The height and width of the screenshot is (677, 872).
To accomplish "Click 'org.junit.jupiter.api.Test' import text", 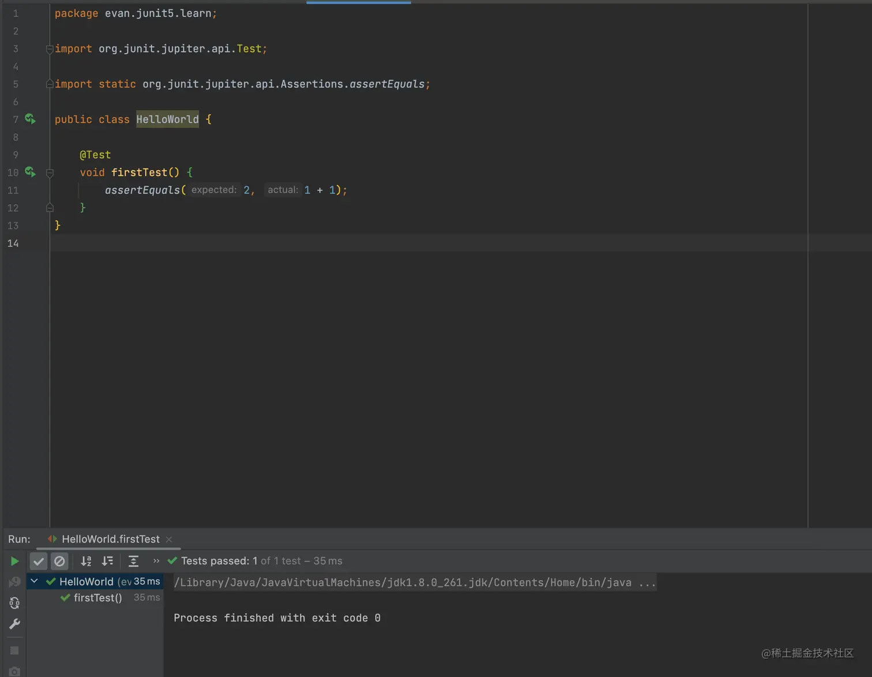I will point(180,49).
